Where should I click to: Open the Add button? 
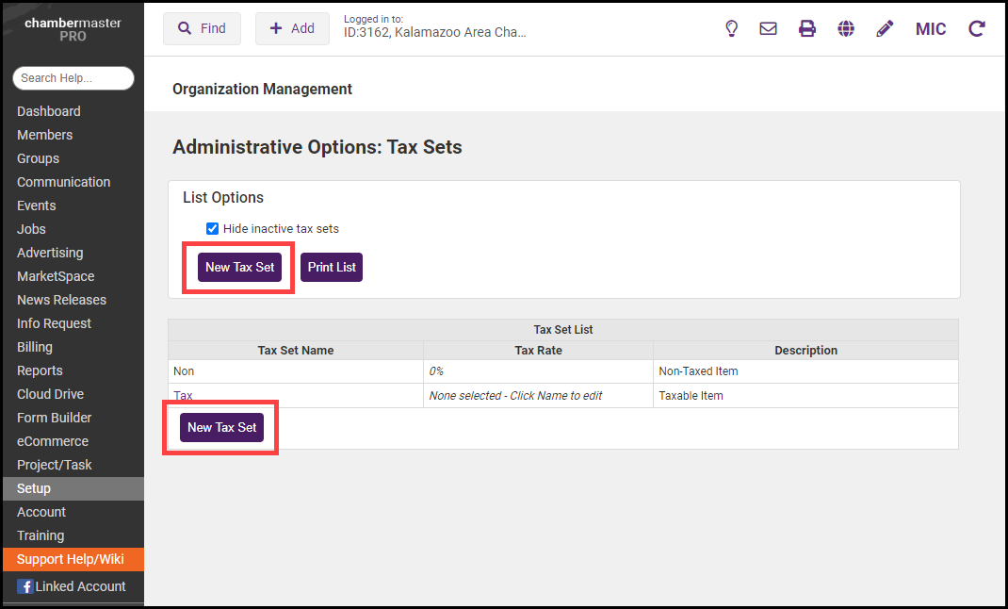click(x=292, y=28)
